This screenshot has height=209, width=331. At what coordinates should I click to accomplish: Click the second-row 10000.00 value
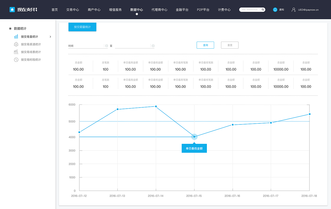(x=281, y=87)
